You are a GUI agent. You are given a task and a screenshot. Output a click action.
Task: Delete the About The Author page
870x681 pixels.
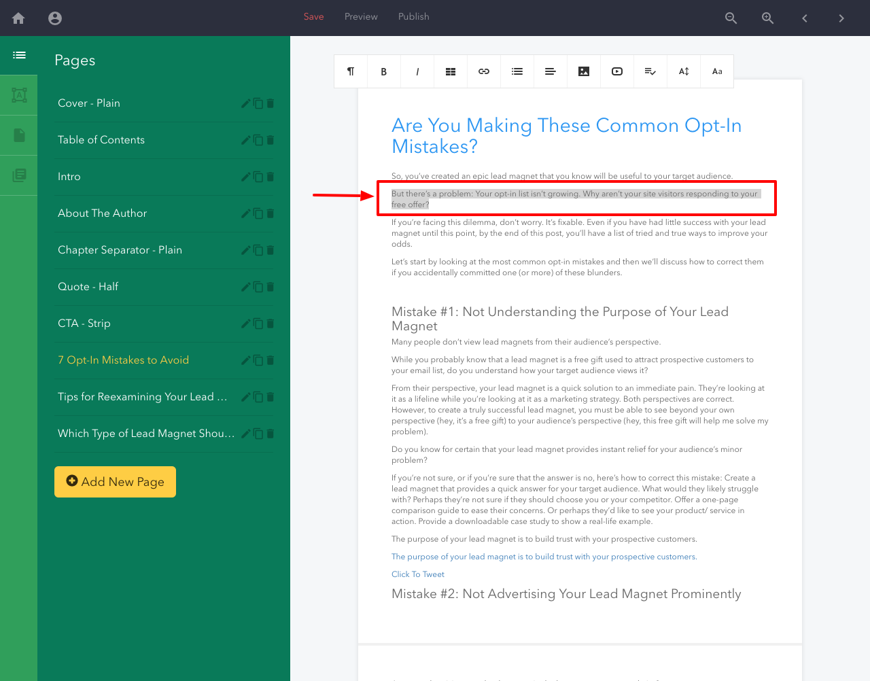[x=270, y=213]
